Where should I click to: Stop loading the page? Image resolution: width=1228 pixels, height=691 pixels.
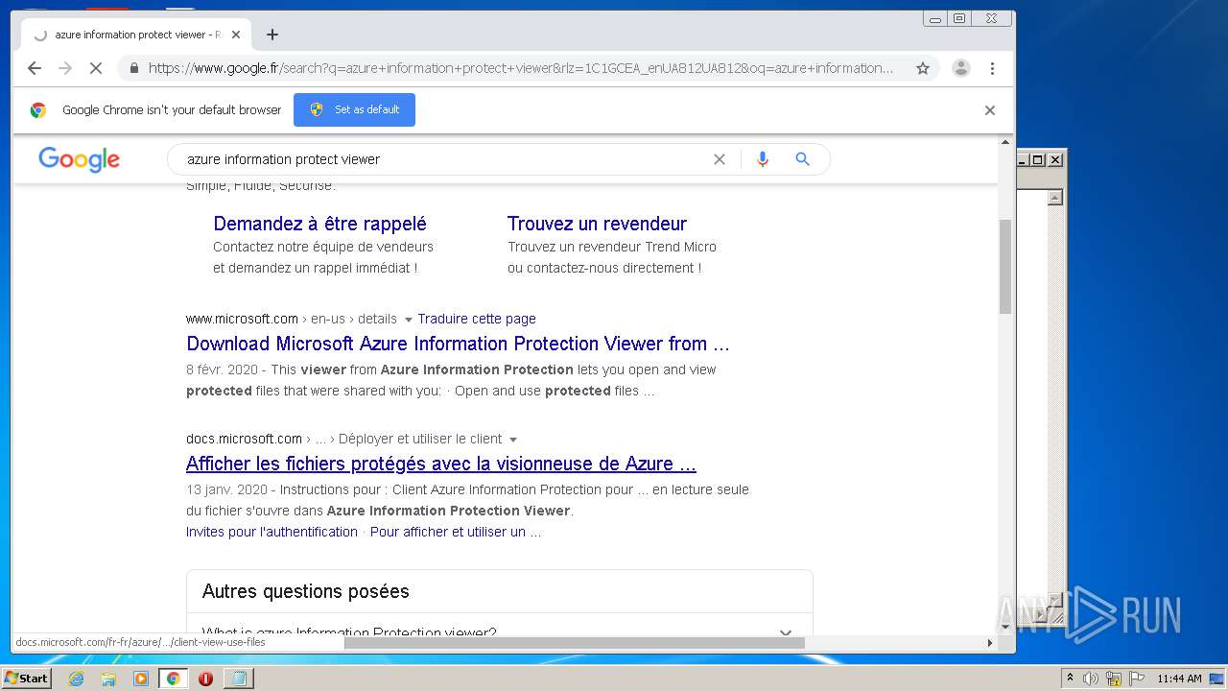tap(96, 68)
